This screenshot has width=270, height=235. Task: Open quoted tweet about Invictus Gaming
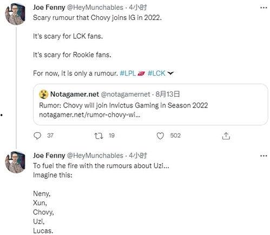(x=150, y=104)
